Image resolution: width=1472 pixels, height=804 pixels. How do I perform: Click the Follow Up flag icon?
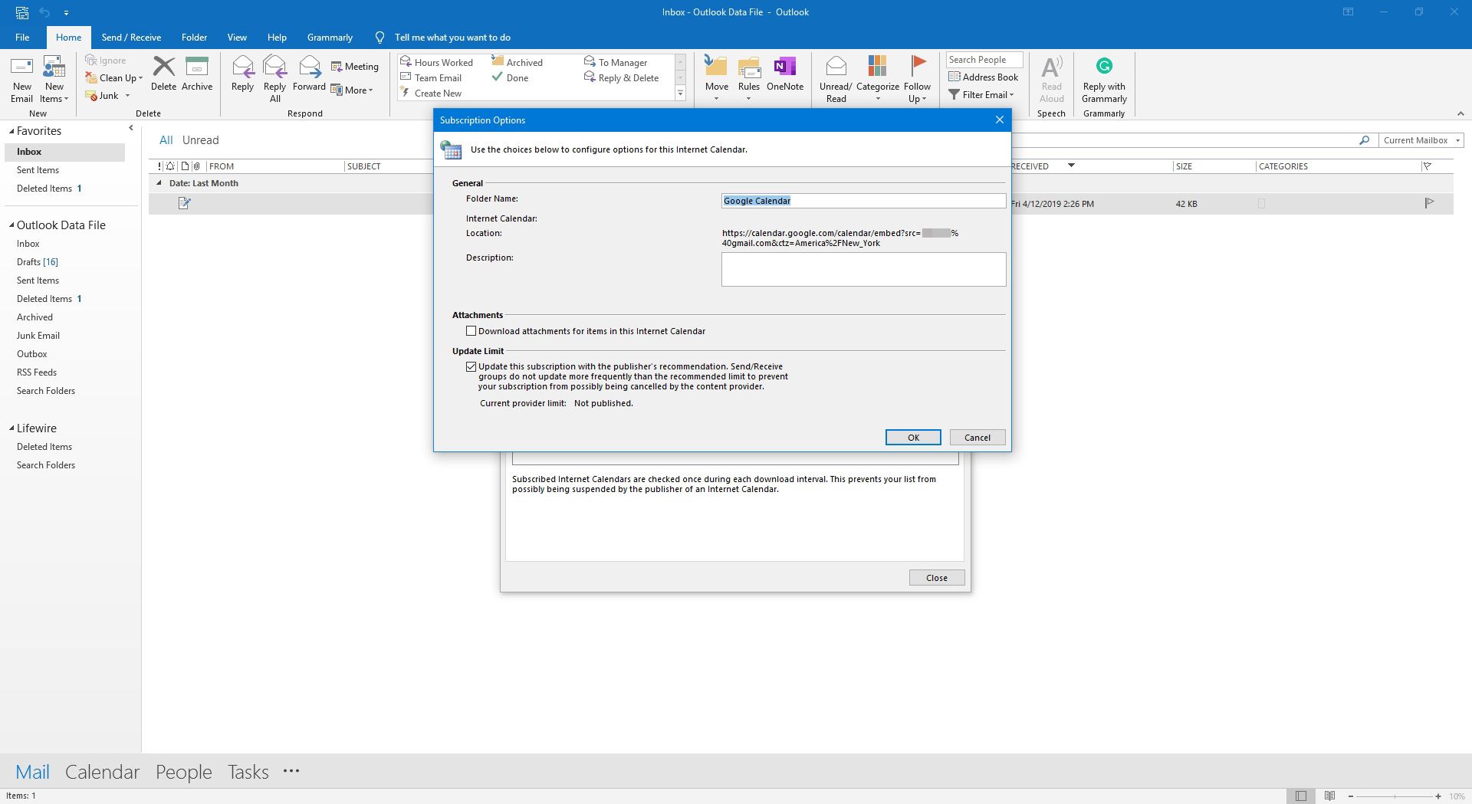click(918, 66)
